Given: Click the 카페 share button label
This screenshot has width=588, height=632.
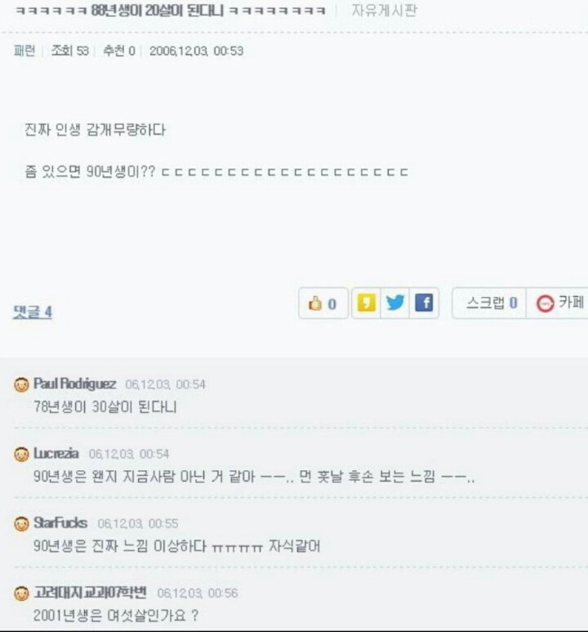Looking at the screenshot, I should 571,302.
